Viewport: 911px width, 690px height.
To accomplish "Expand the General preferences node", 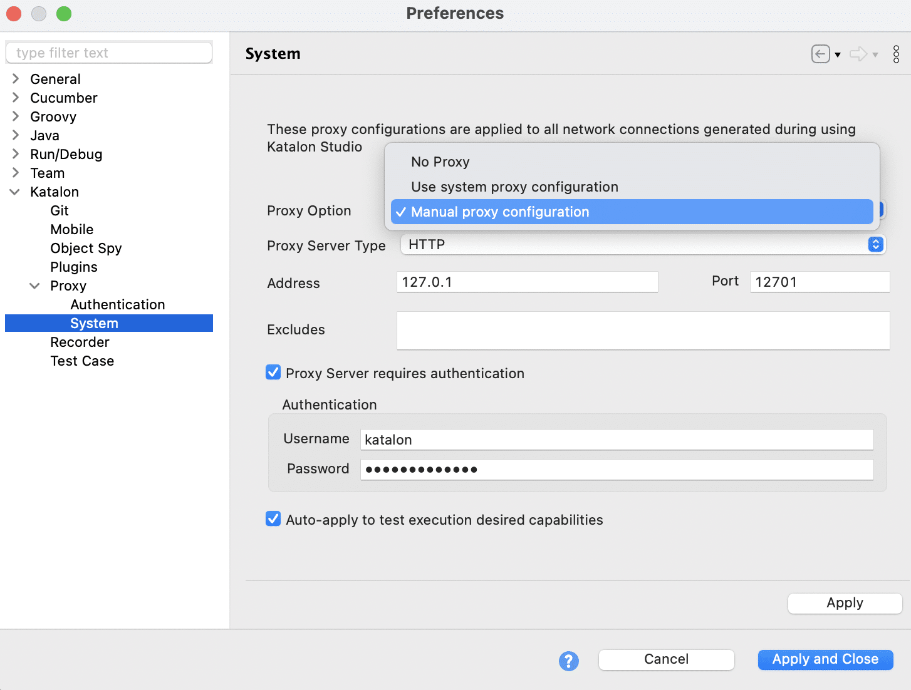I will [16, 79].
